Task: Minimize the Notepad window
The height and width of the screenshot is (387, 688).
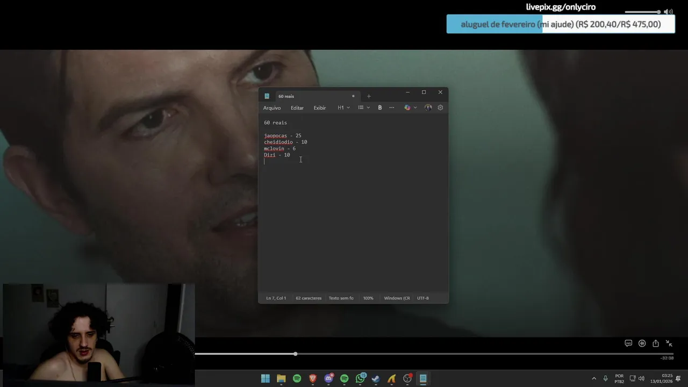Action: [407, 92]
